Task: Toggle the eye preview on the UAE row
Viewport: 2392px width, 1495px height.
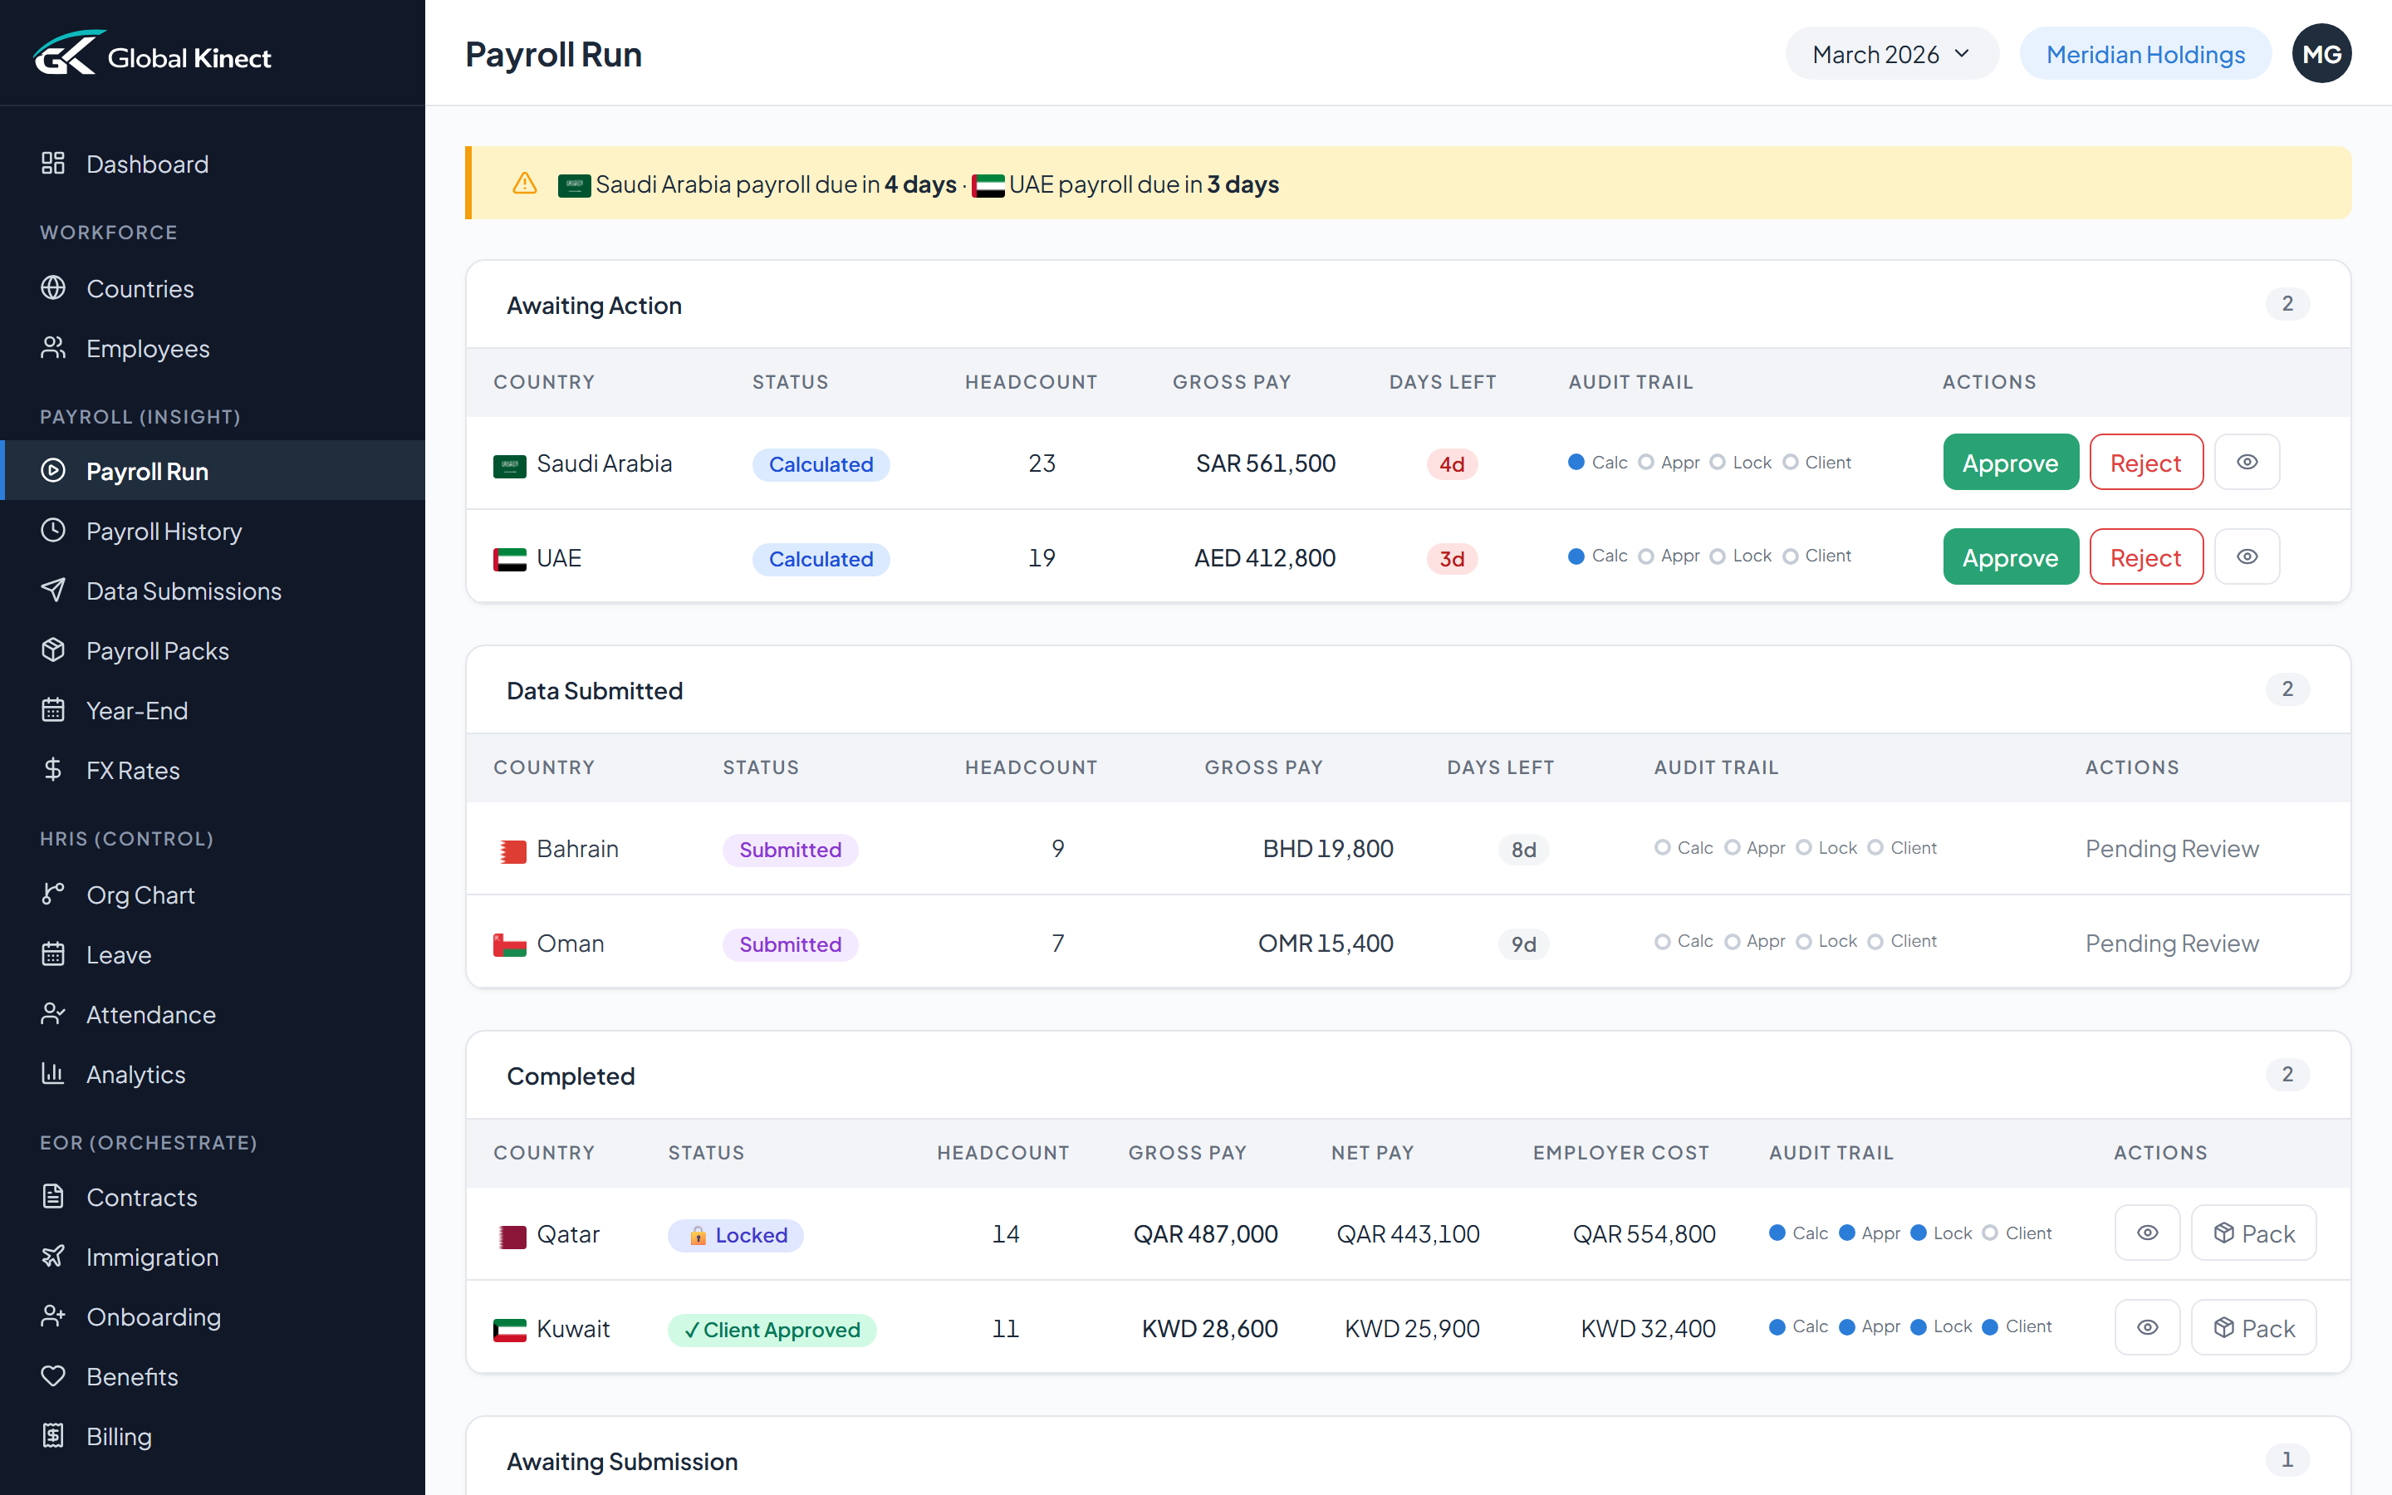Action: coord(2247,556)
